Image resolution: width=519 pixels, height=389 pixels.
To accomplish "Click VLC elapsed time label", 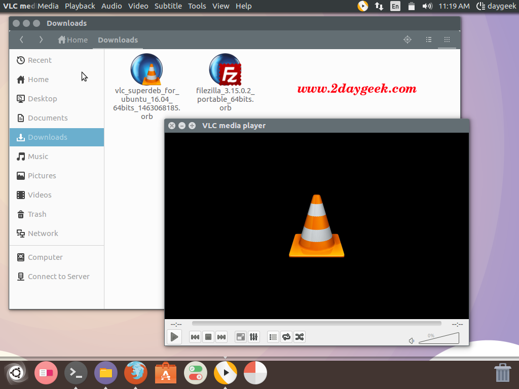I will (176, 325).
